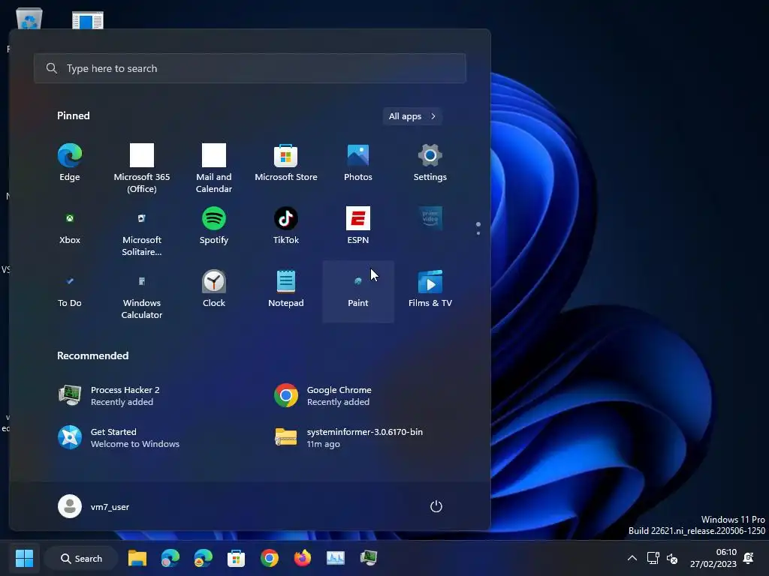Click the muted volume tray icon
The width and height of the screenshot is (769, 576).
pos(672,558)
